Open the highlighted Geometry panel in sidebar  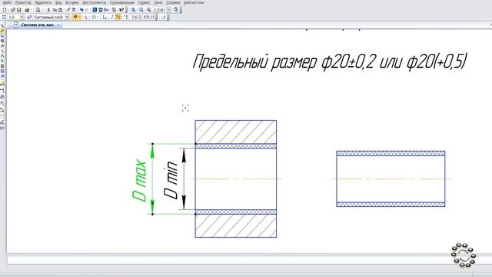click(2, 31)
